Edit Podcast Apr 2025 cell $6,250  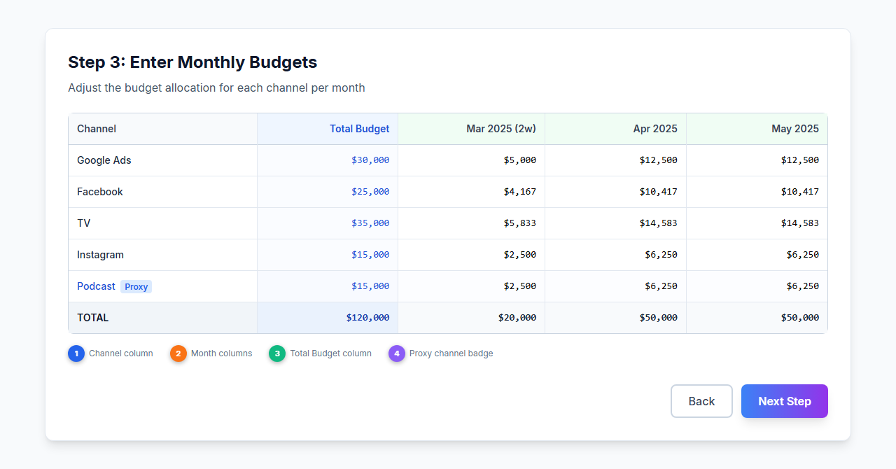(x=616, y=286)
